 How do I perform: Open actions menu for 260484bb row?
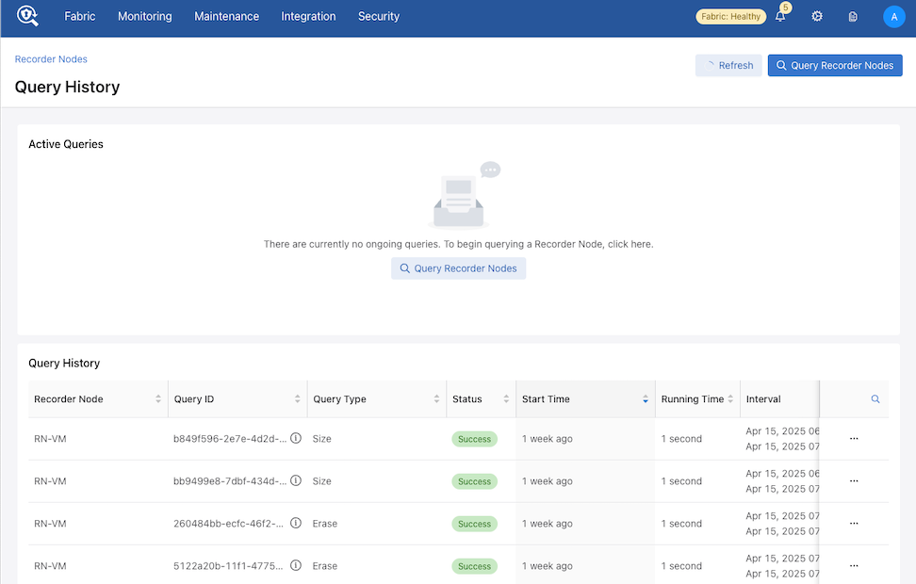[x=854, y=524]
